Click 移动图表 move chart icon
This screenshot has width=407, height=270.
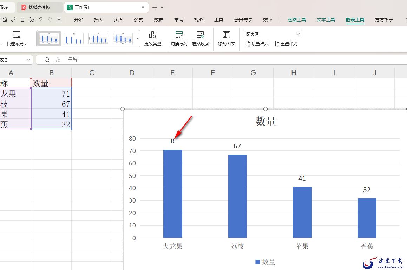tap(227, 38)
